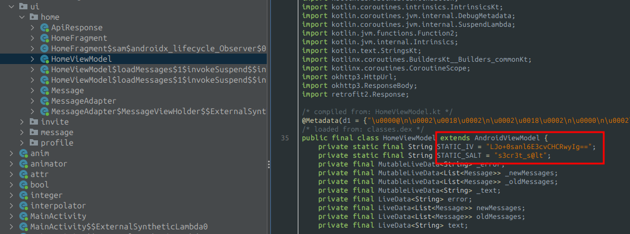Expand the ApiResponse class node
The height and width of the screenshot is (234, 630).
coord(32,27)
